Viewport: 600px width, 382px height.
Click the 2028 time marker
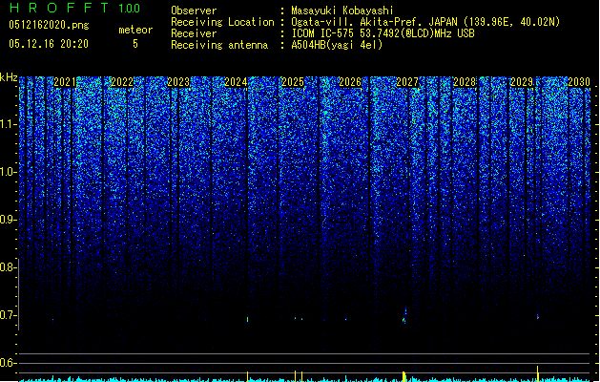click(465, 82)
